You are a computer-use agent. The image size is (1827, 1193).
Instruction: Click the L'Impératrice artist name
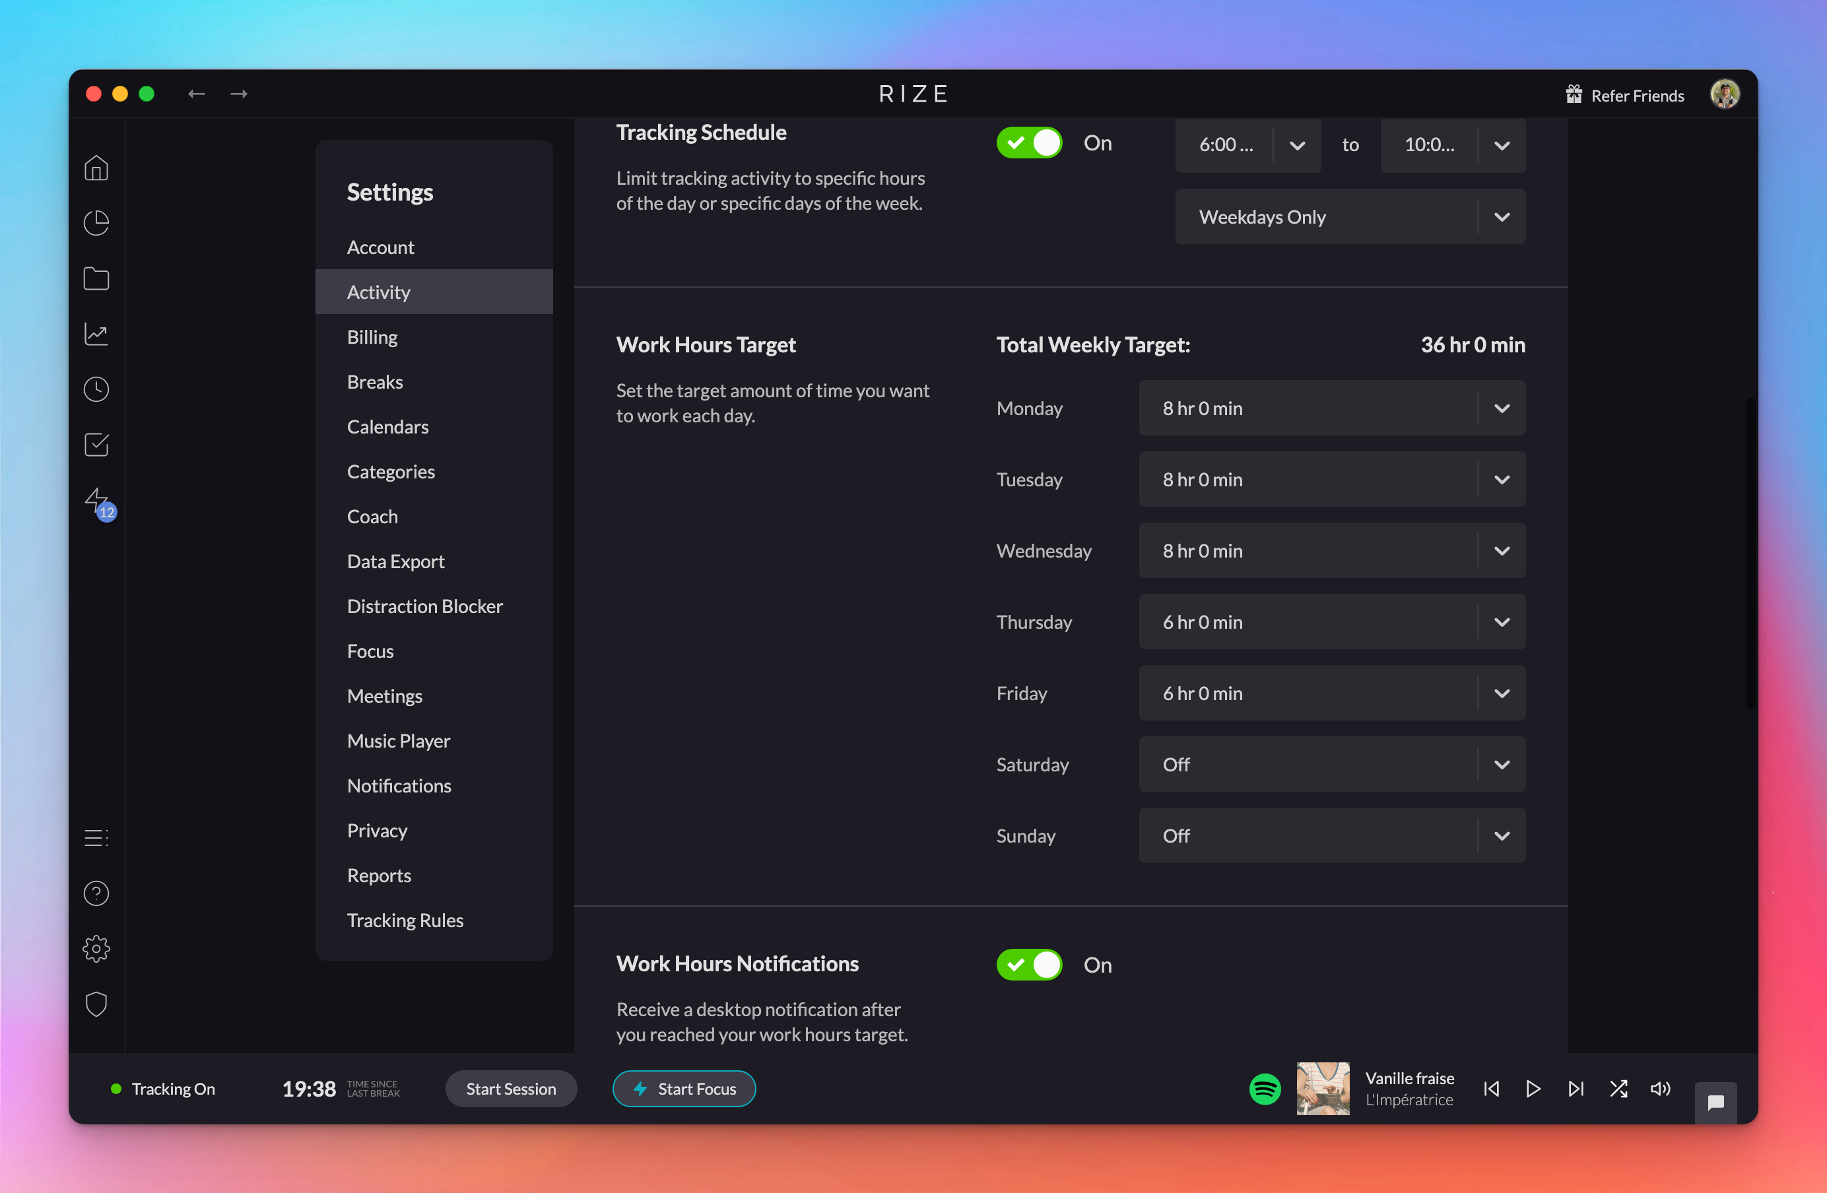(1409, 1099)
